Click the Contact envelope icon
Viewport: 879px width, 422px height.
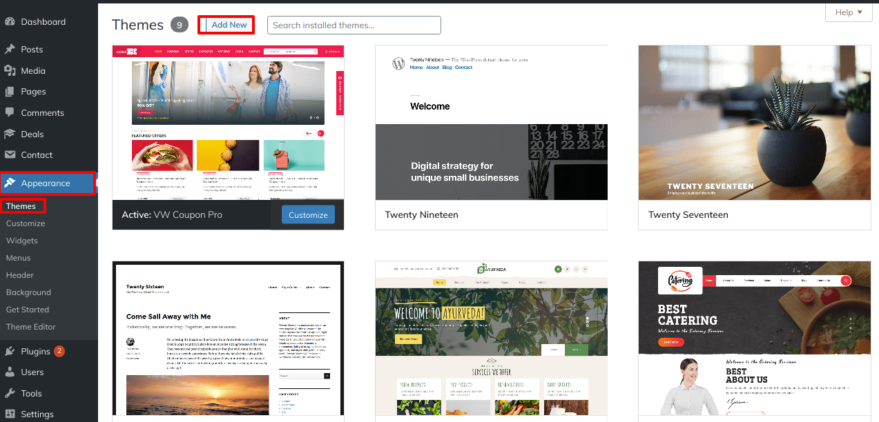(x=10, y=155)
